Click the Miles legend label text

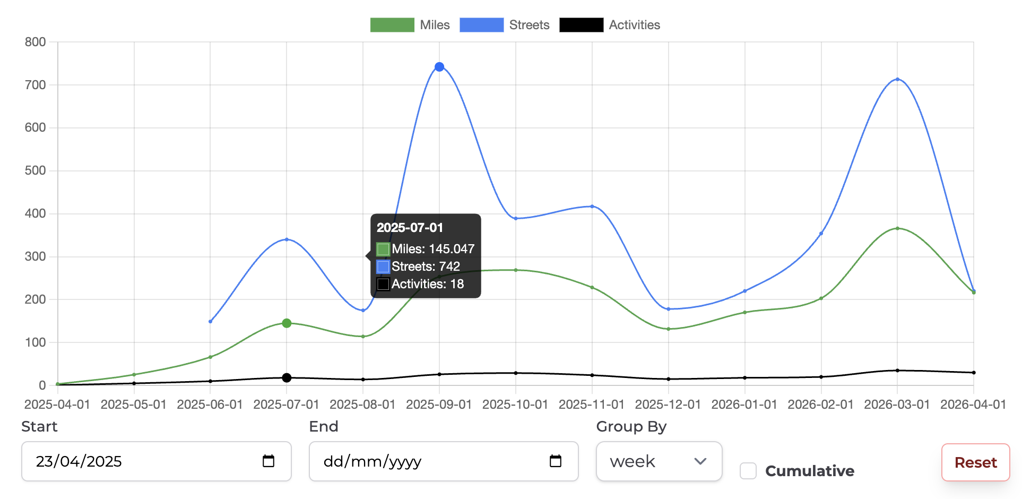pyautogui.click(x=433, y=24)
